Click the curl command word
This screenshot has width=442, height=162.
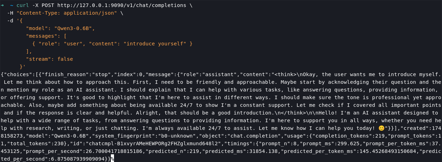22,6
